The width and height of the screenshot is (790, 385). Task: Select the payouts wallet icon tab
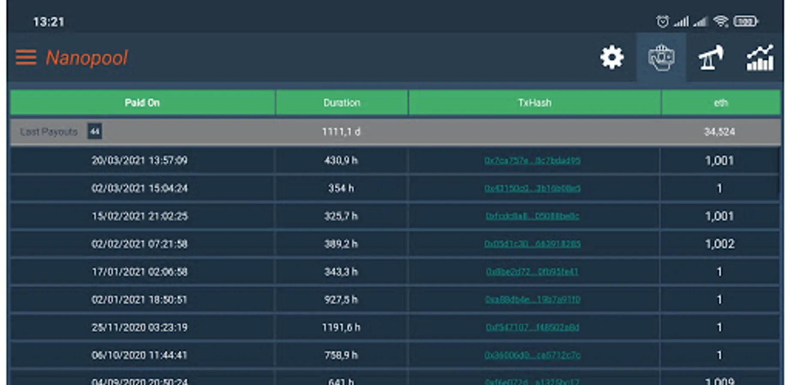coord(661,57)
